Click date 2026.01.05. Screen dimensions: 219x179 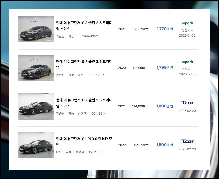point(187,36)
